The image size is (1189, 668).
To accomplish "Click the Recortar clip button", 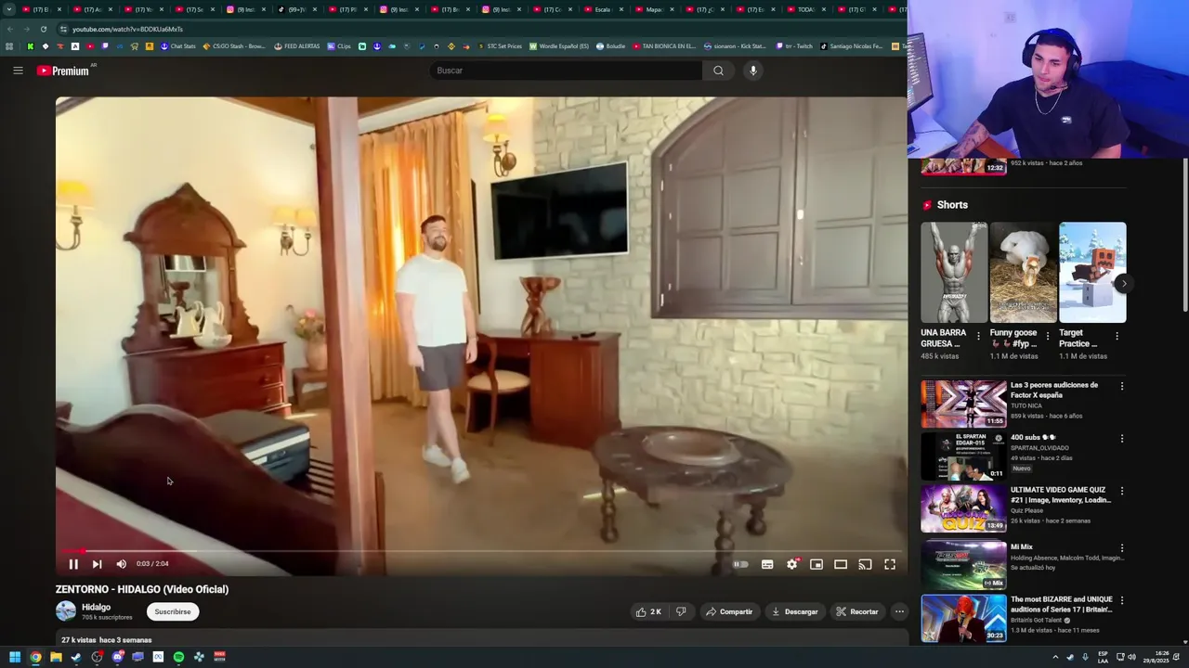I will pos(856,612).
